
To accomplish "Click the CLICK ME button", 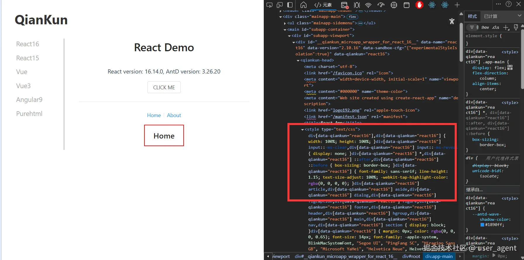I will click(164, 87).
